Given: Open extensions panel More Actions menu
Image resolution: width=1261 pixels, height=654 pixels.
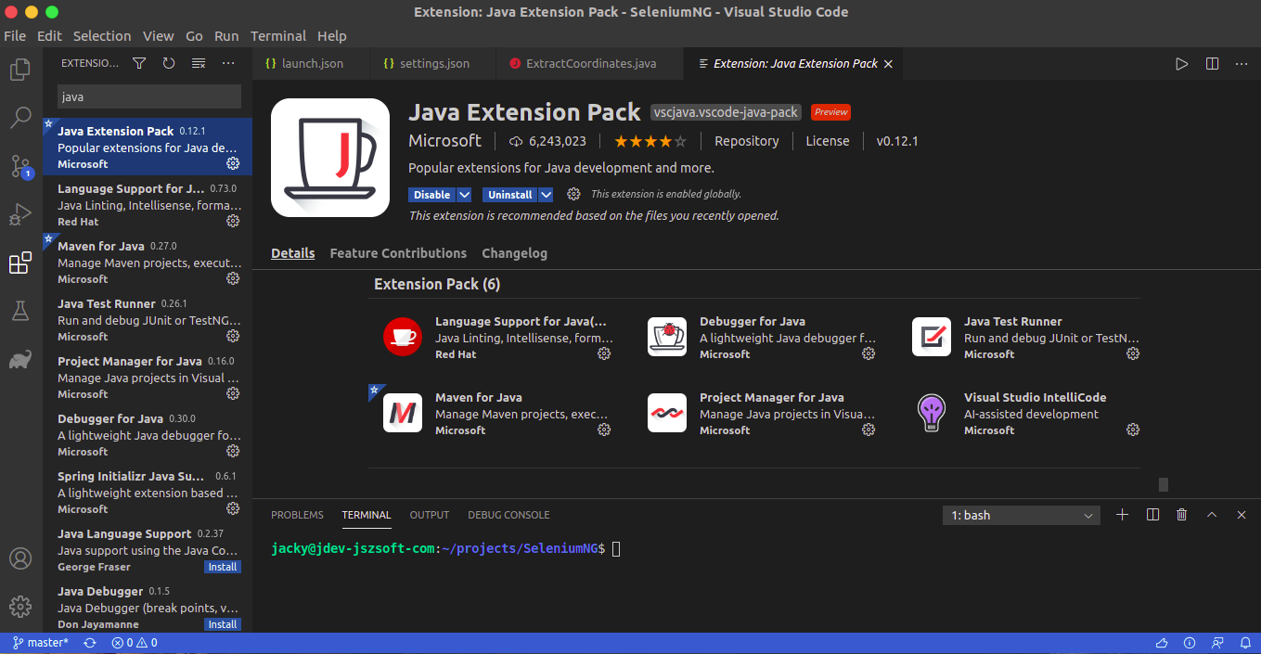Looking at the screenshot, I should (228, 63).
